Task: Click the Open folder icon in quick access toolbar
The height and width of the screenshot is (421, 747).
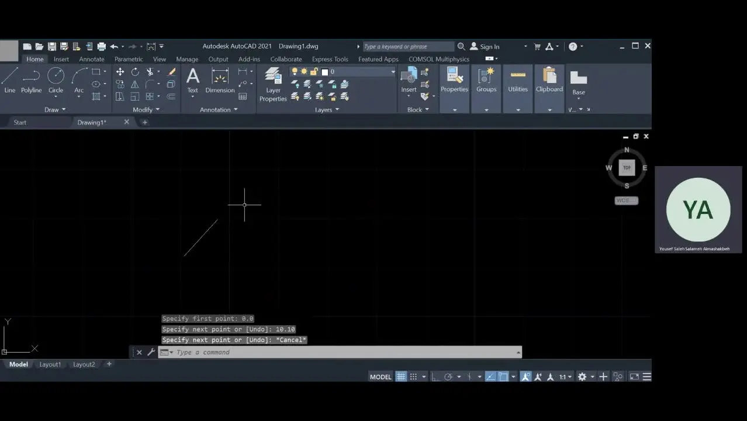Action: click(x=39, y=46)
